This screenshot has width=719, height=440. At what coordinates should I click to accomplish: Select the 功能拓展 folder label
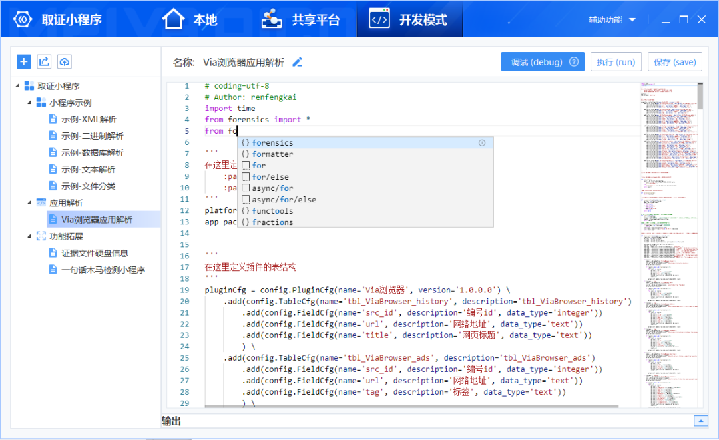(x=66, y=236)
